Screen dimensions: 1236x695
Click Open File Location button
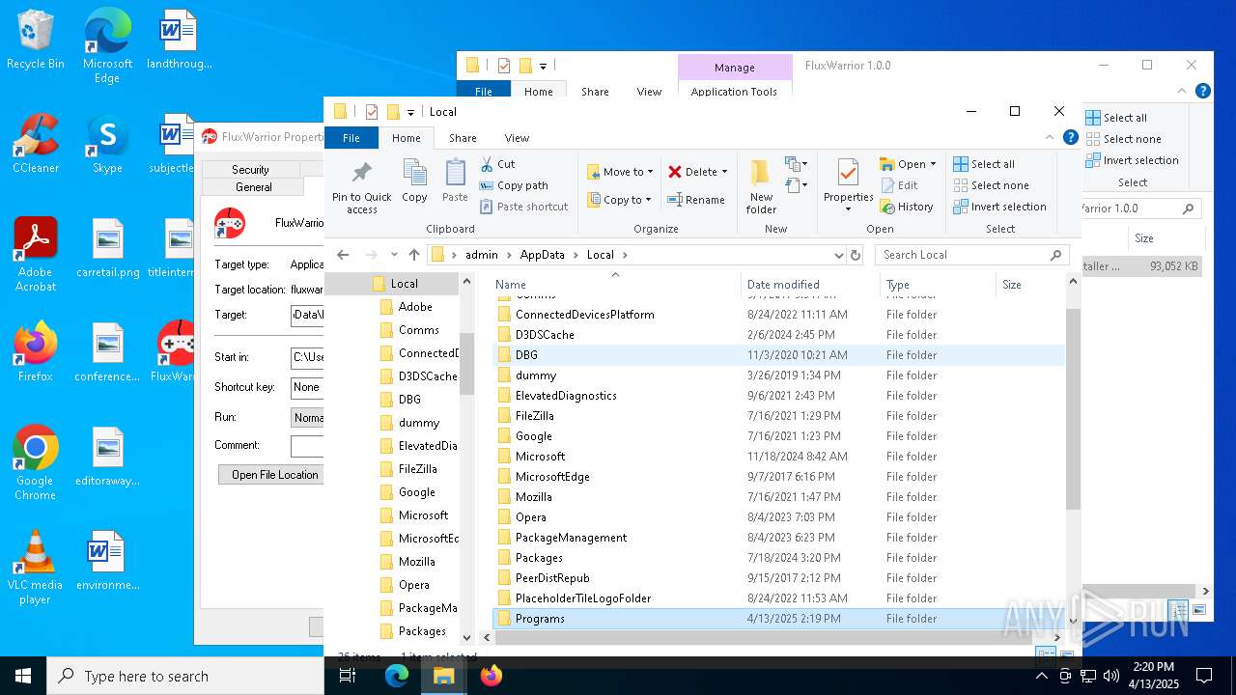coord(274,475)
